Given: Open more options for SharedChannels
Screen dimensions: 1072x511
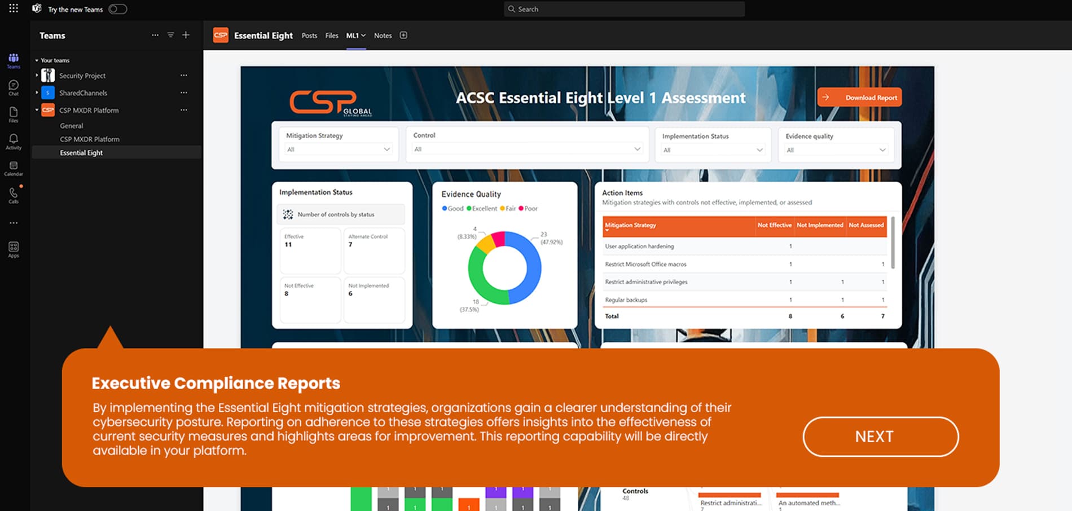Looking at the screenshot, I should 183,92.
